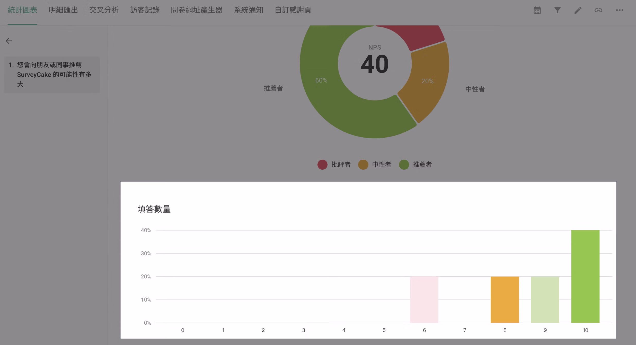Click the orange 20% donut segment
636x345 pixels.
(x=428, y=81)
